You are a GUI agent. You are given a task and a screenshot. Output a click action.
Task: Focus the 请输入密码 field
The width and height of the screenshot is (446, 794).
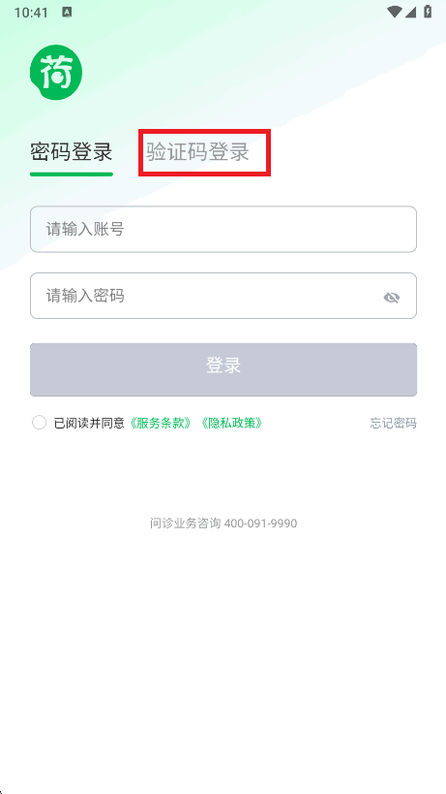click(x=223, y=296)
